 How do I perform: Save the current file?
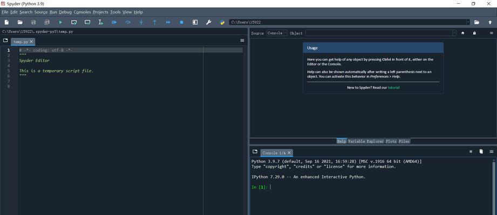(x=33, y=23)
